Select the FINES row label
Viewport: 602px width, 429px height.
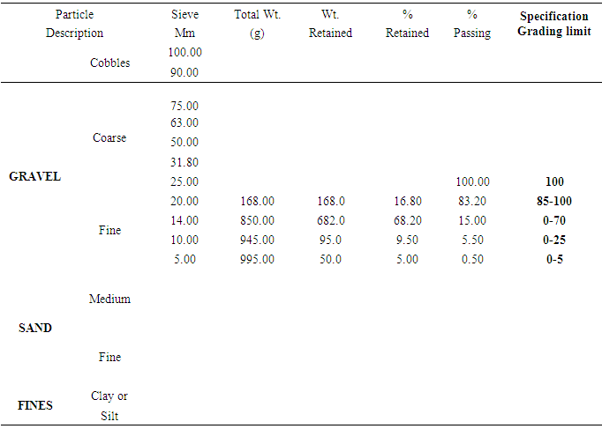pyautogui.click(x=35, y=405)
